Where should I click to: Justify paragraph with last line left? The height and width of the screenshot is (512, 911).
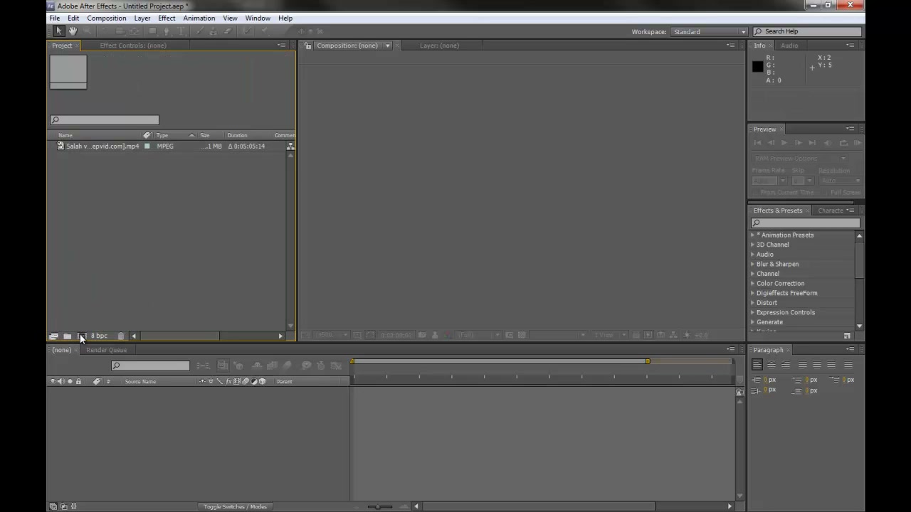point(803,365)
